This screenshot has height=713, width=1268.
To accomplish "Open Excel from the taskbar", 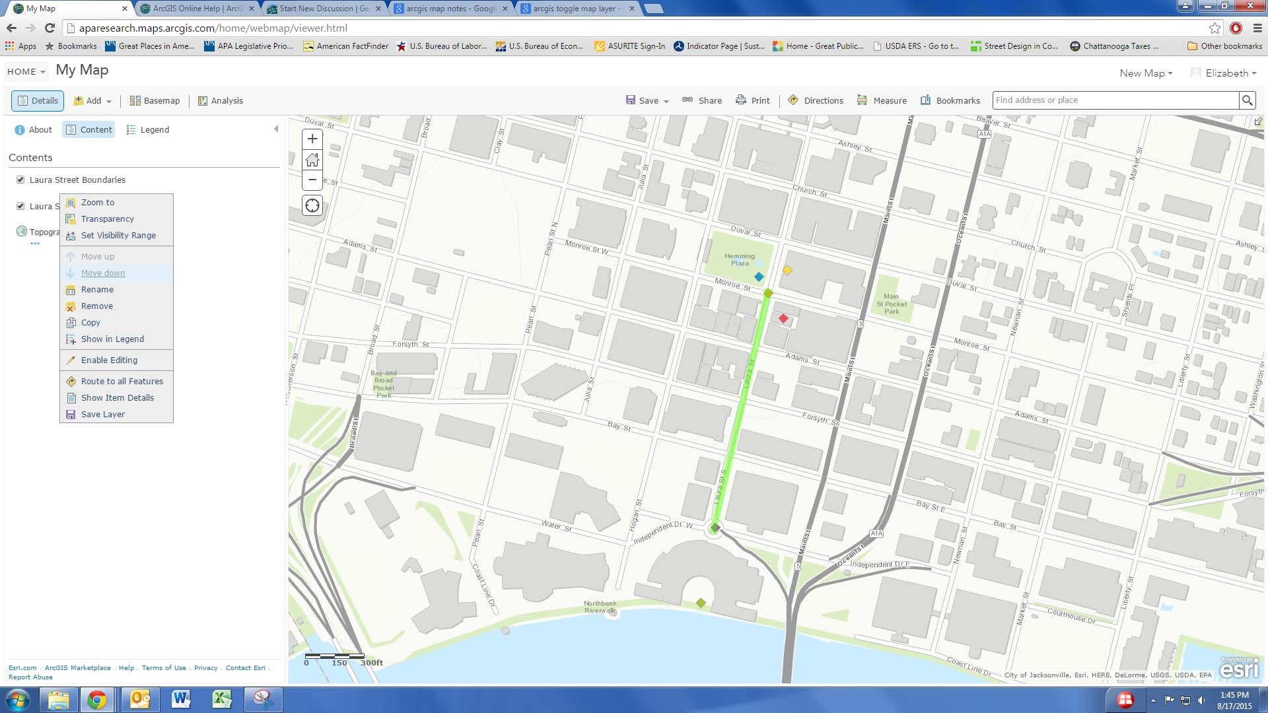I will pos(222,700).
